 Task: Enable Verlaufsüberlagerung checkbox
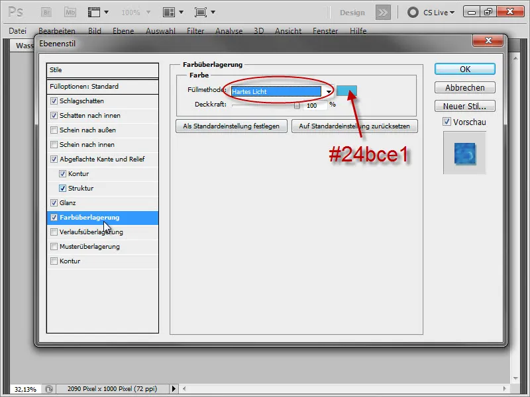[54, 232]
